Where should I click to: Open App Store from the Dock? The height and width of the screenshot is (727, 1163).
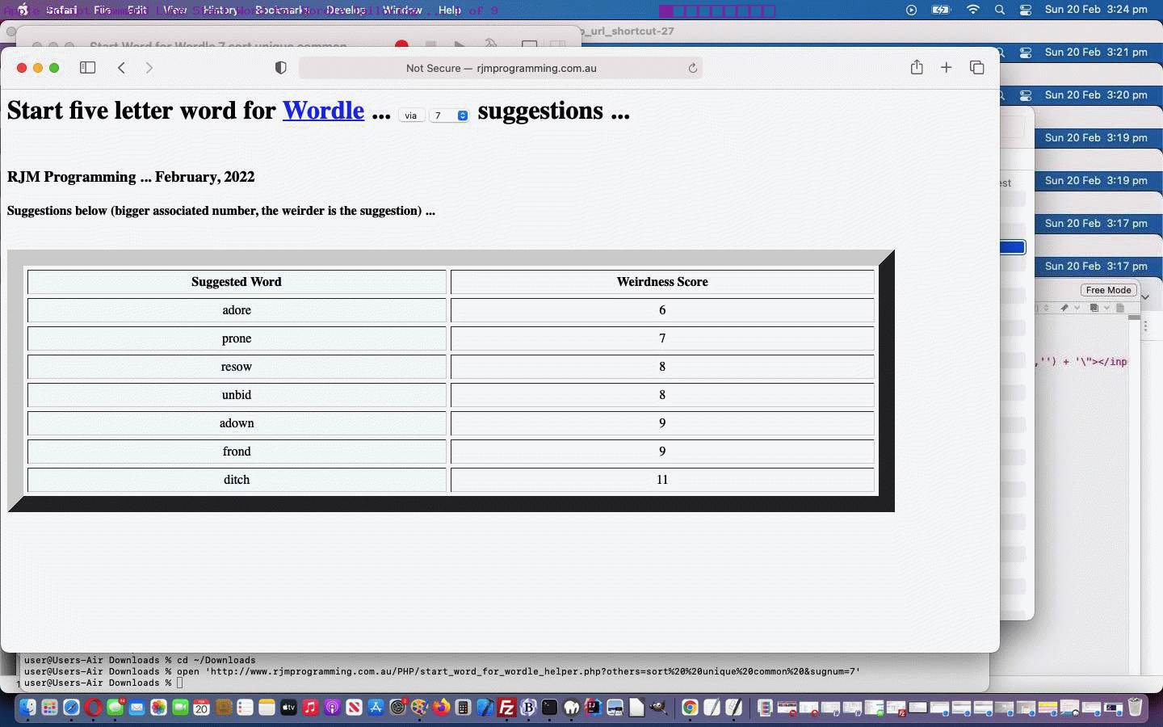coord(376,708)
